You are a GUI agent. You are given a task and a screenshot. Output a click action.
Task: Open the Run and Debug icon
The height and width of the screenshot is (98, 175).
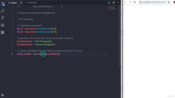[2, 25]
